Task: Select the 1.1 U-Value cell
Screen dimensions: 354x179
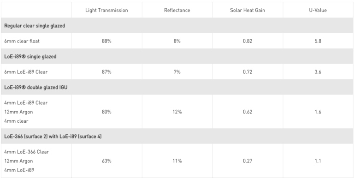Action: [x=318, y=161]
